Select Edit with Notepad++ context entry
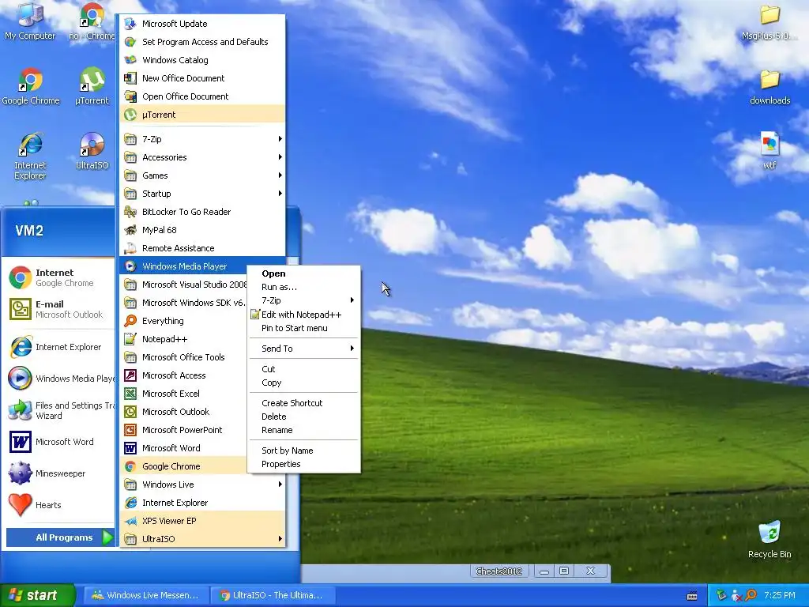Screen dimensions: 809x607 (304, 315)
